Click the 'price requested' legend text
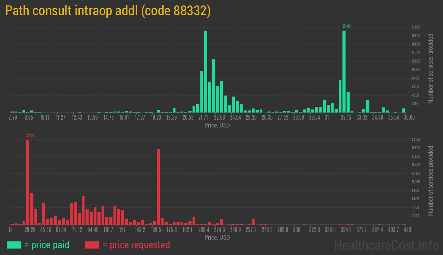This screenshot has height=255, width=443. click(136, 245)
